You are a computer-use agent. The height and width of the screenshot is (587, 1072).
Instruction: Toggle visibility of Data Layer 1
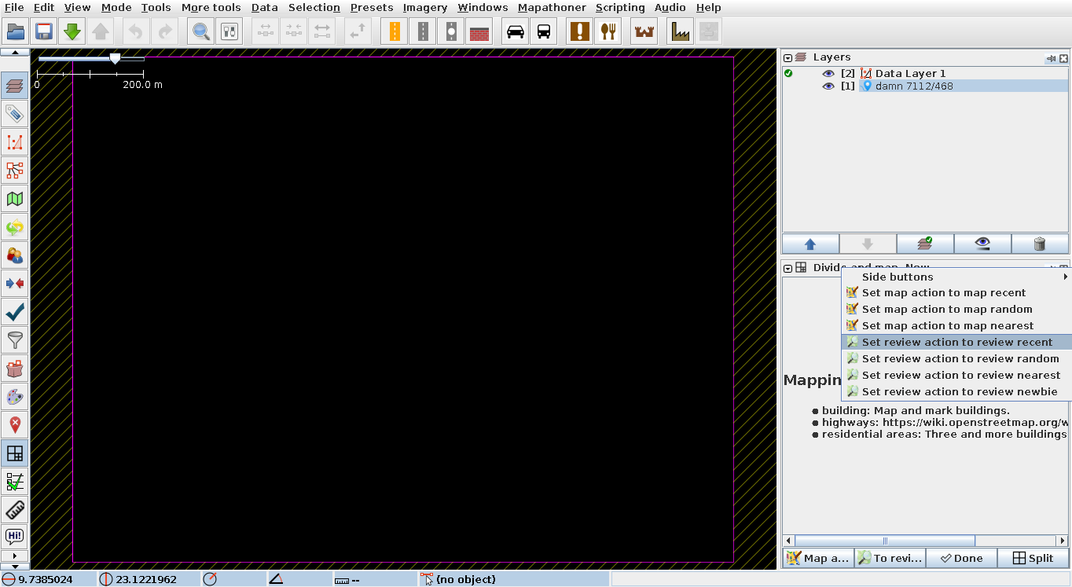tap(828, 73)
